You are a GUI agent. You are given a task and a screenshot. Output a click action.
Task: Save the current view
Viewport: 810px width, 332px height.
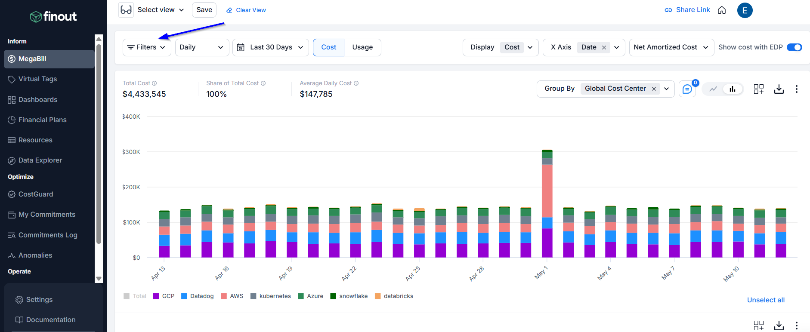tap(204, 10)
